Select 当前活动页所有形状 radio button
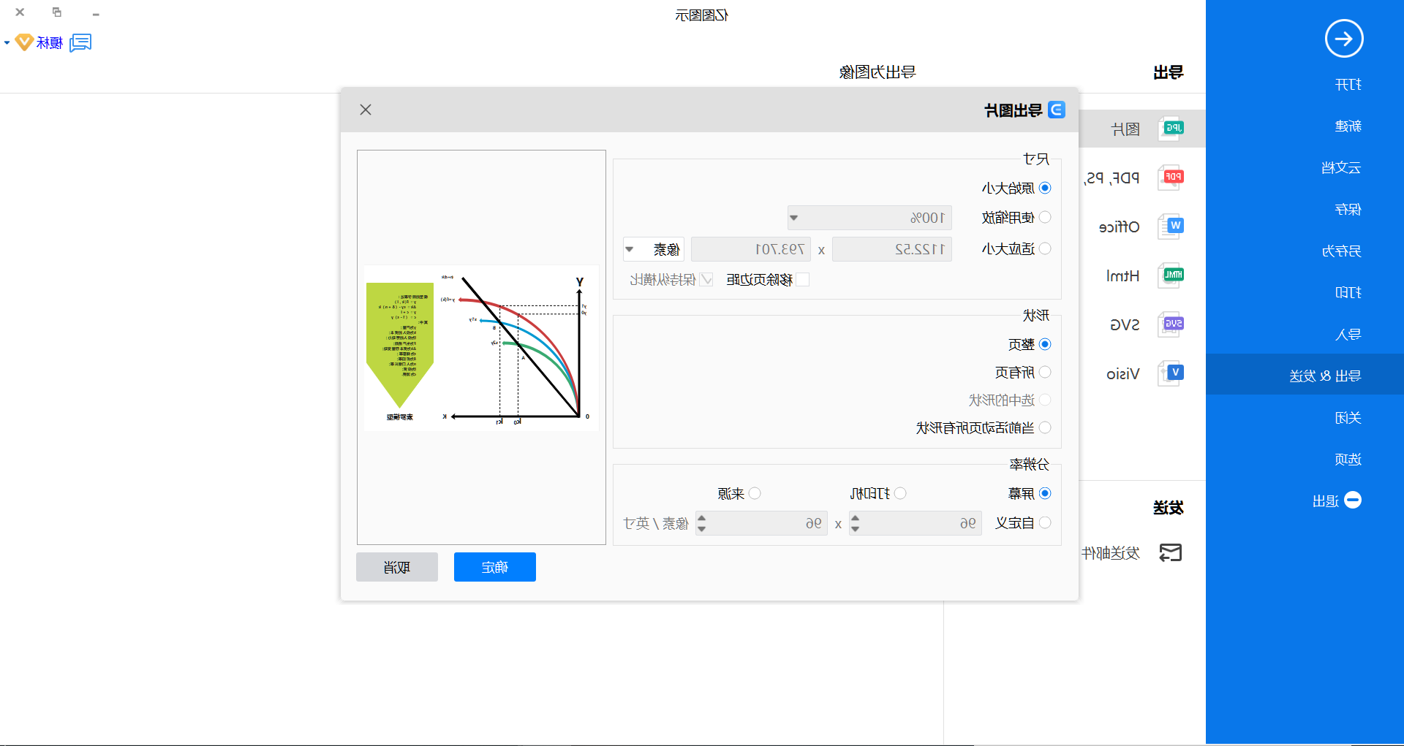This screenshot has width=1404, height=746. [x=1045, y=427]
